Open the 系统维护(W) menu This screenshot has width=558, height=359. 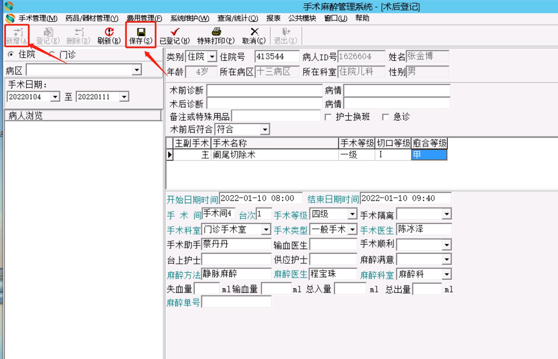(x=190, y=18)
